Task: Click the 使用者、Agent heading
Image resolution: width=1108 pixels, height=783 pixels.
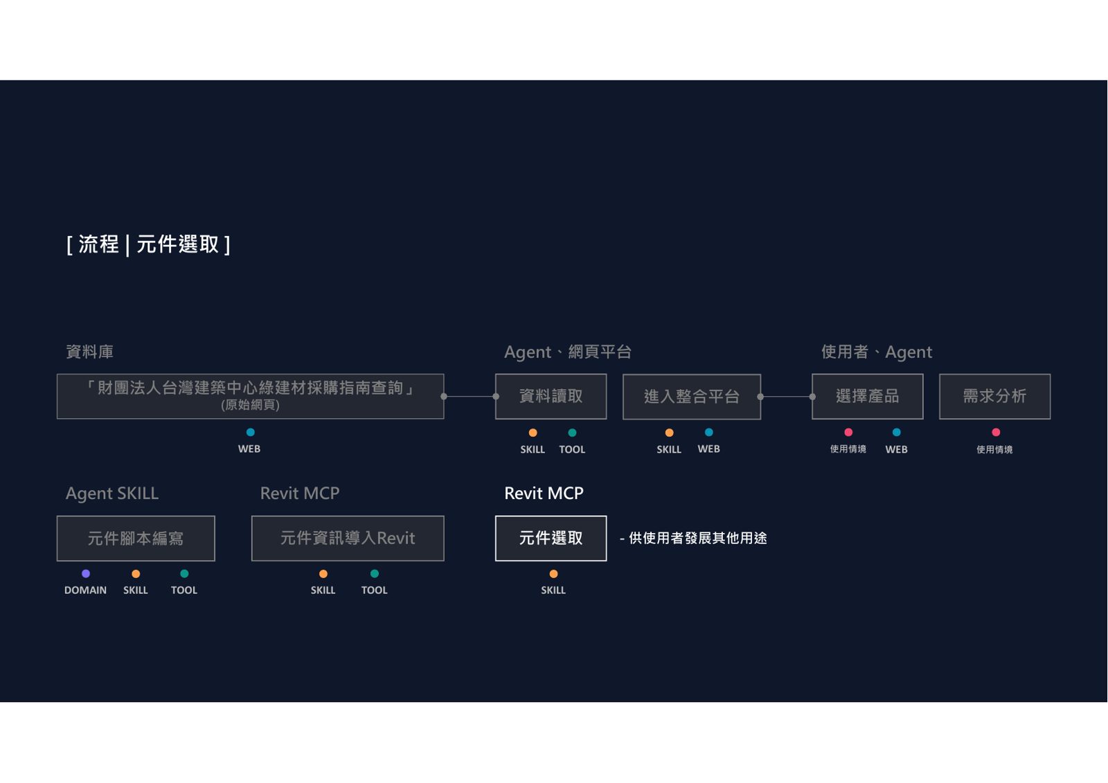Action: (x=877, y=352)
